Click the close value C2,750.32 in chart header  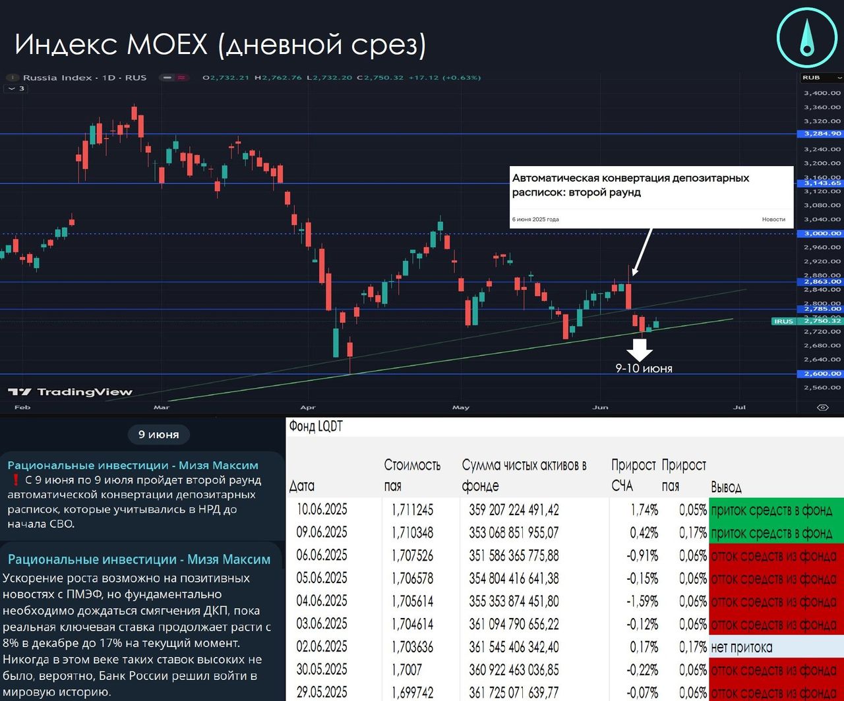pos(380,78)
